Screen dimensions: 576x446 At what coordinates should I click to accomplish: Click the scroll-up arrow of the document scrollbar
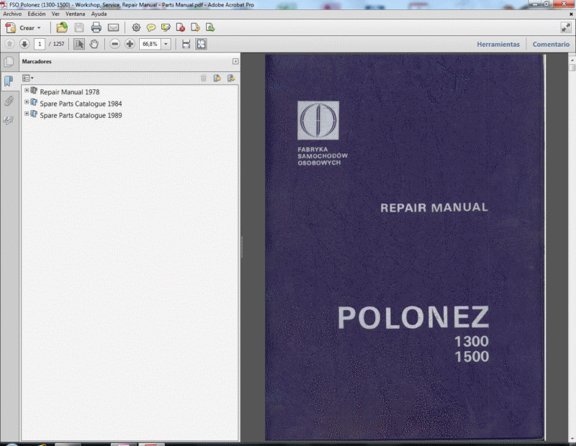coord(572,59)
